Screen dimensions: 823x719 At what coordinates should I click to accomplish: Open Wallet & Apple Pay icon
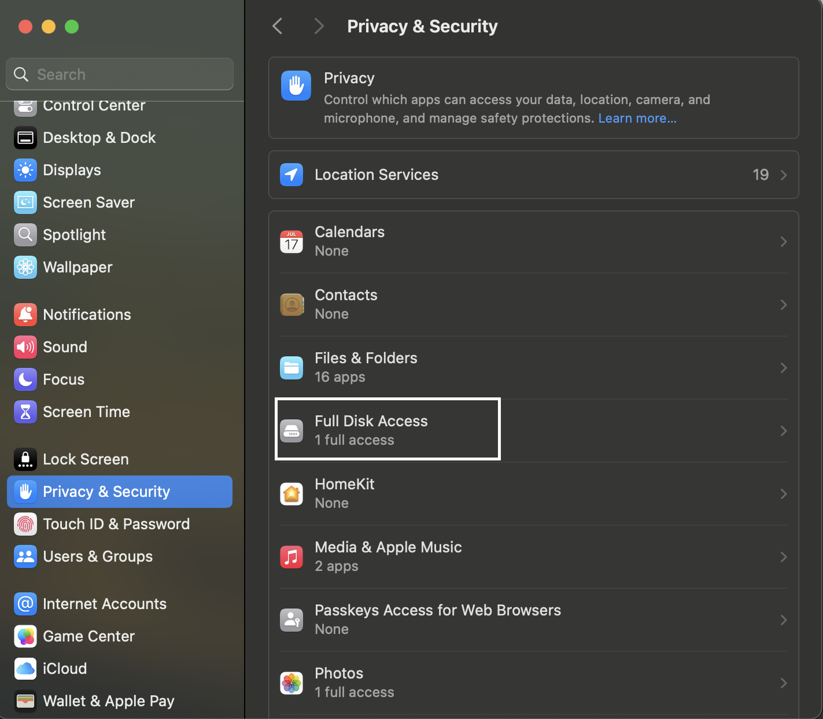point(25,701)
